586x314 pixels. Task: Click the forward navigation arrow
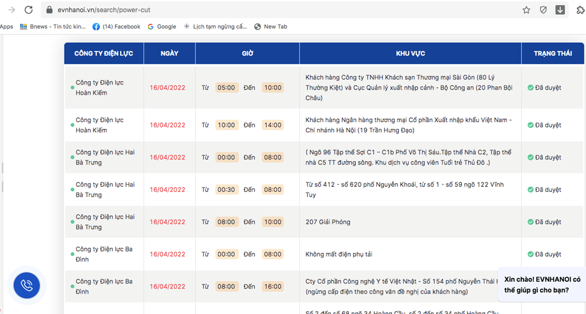coord(11,10)
